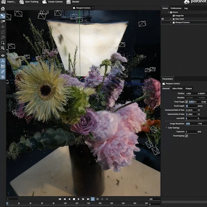The height and width of the screenshot is (207, 207).
Task: Click the Home icon in left toolbar
Action: [3, 9]
